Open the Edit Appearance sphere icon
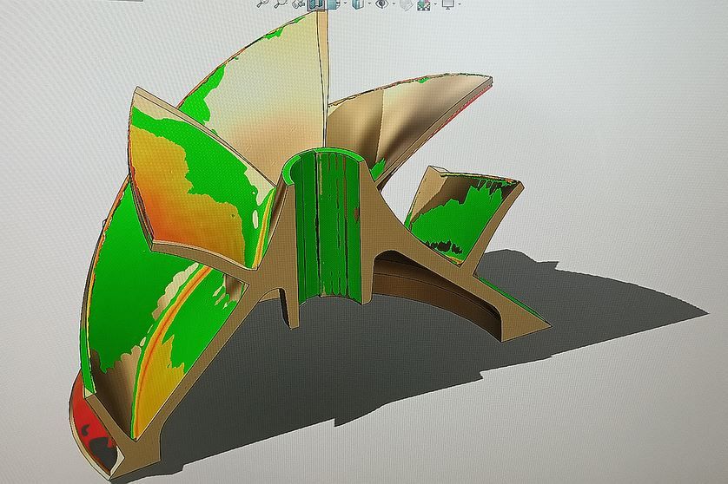The width and height of the screenshot is (728, 484). [x=407, y=4]
